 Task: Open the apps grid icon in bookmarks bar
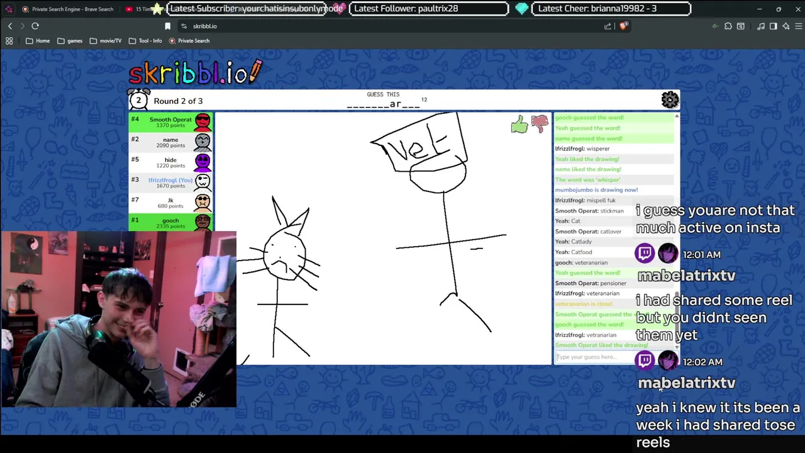[9, 41]
